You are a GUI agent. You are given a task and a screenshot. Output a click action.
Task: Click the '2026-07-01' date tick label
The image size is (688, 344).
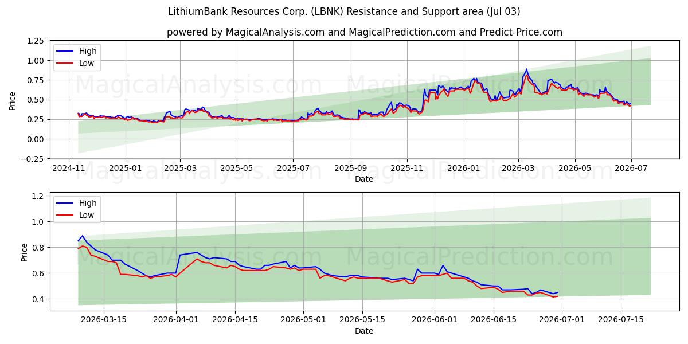point(562,320)
